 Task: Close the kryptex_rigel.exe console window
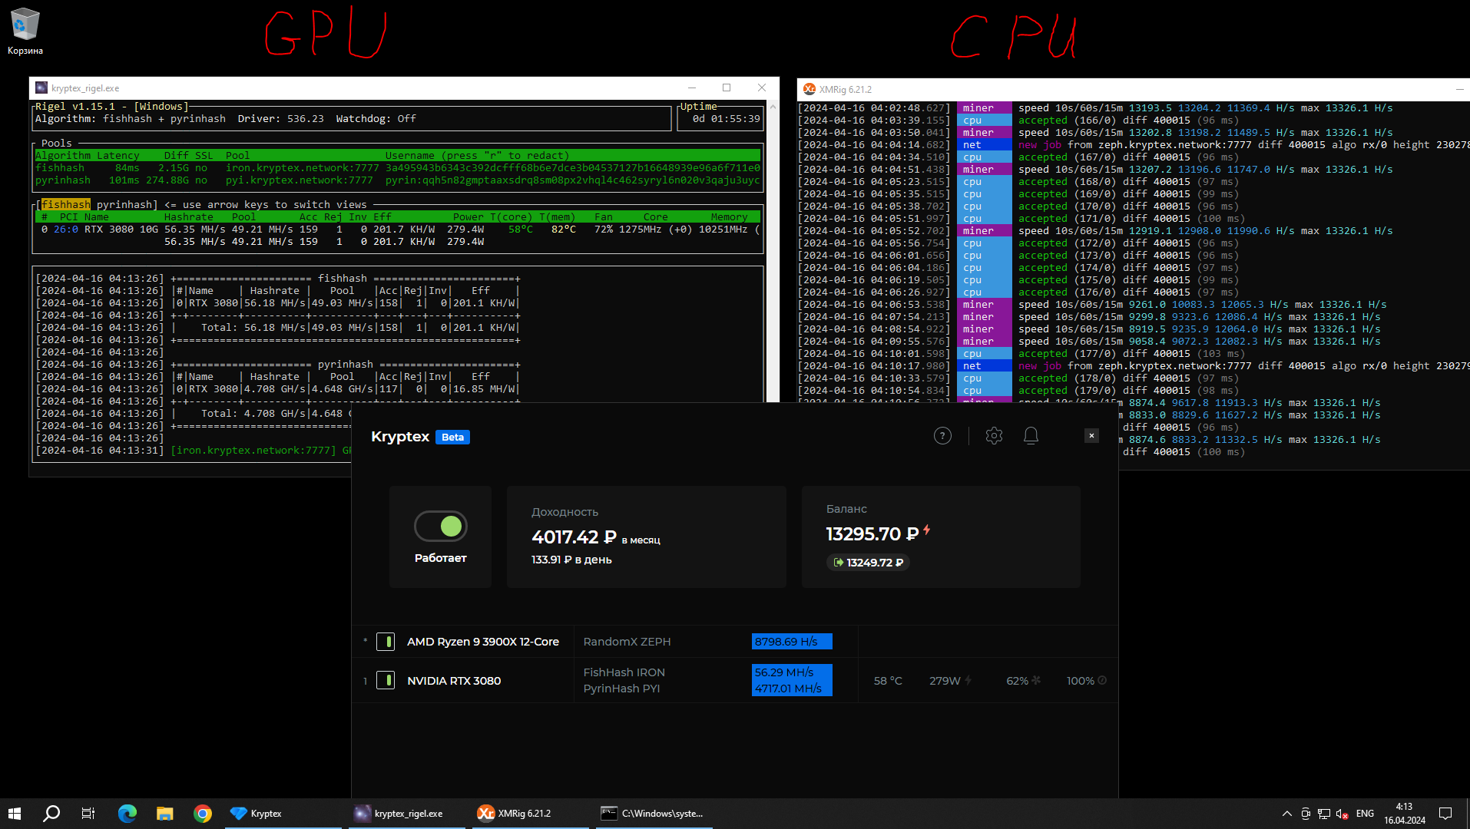762,88
